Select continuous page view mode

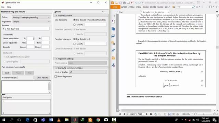click(169, 114)
